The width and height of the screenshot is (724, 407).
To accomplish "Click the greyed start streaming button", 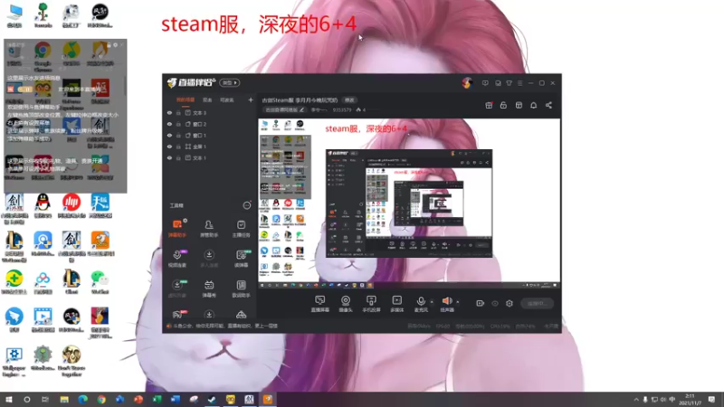I will [x=537, y=303].
